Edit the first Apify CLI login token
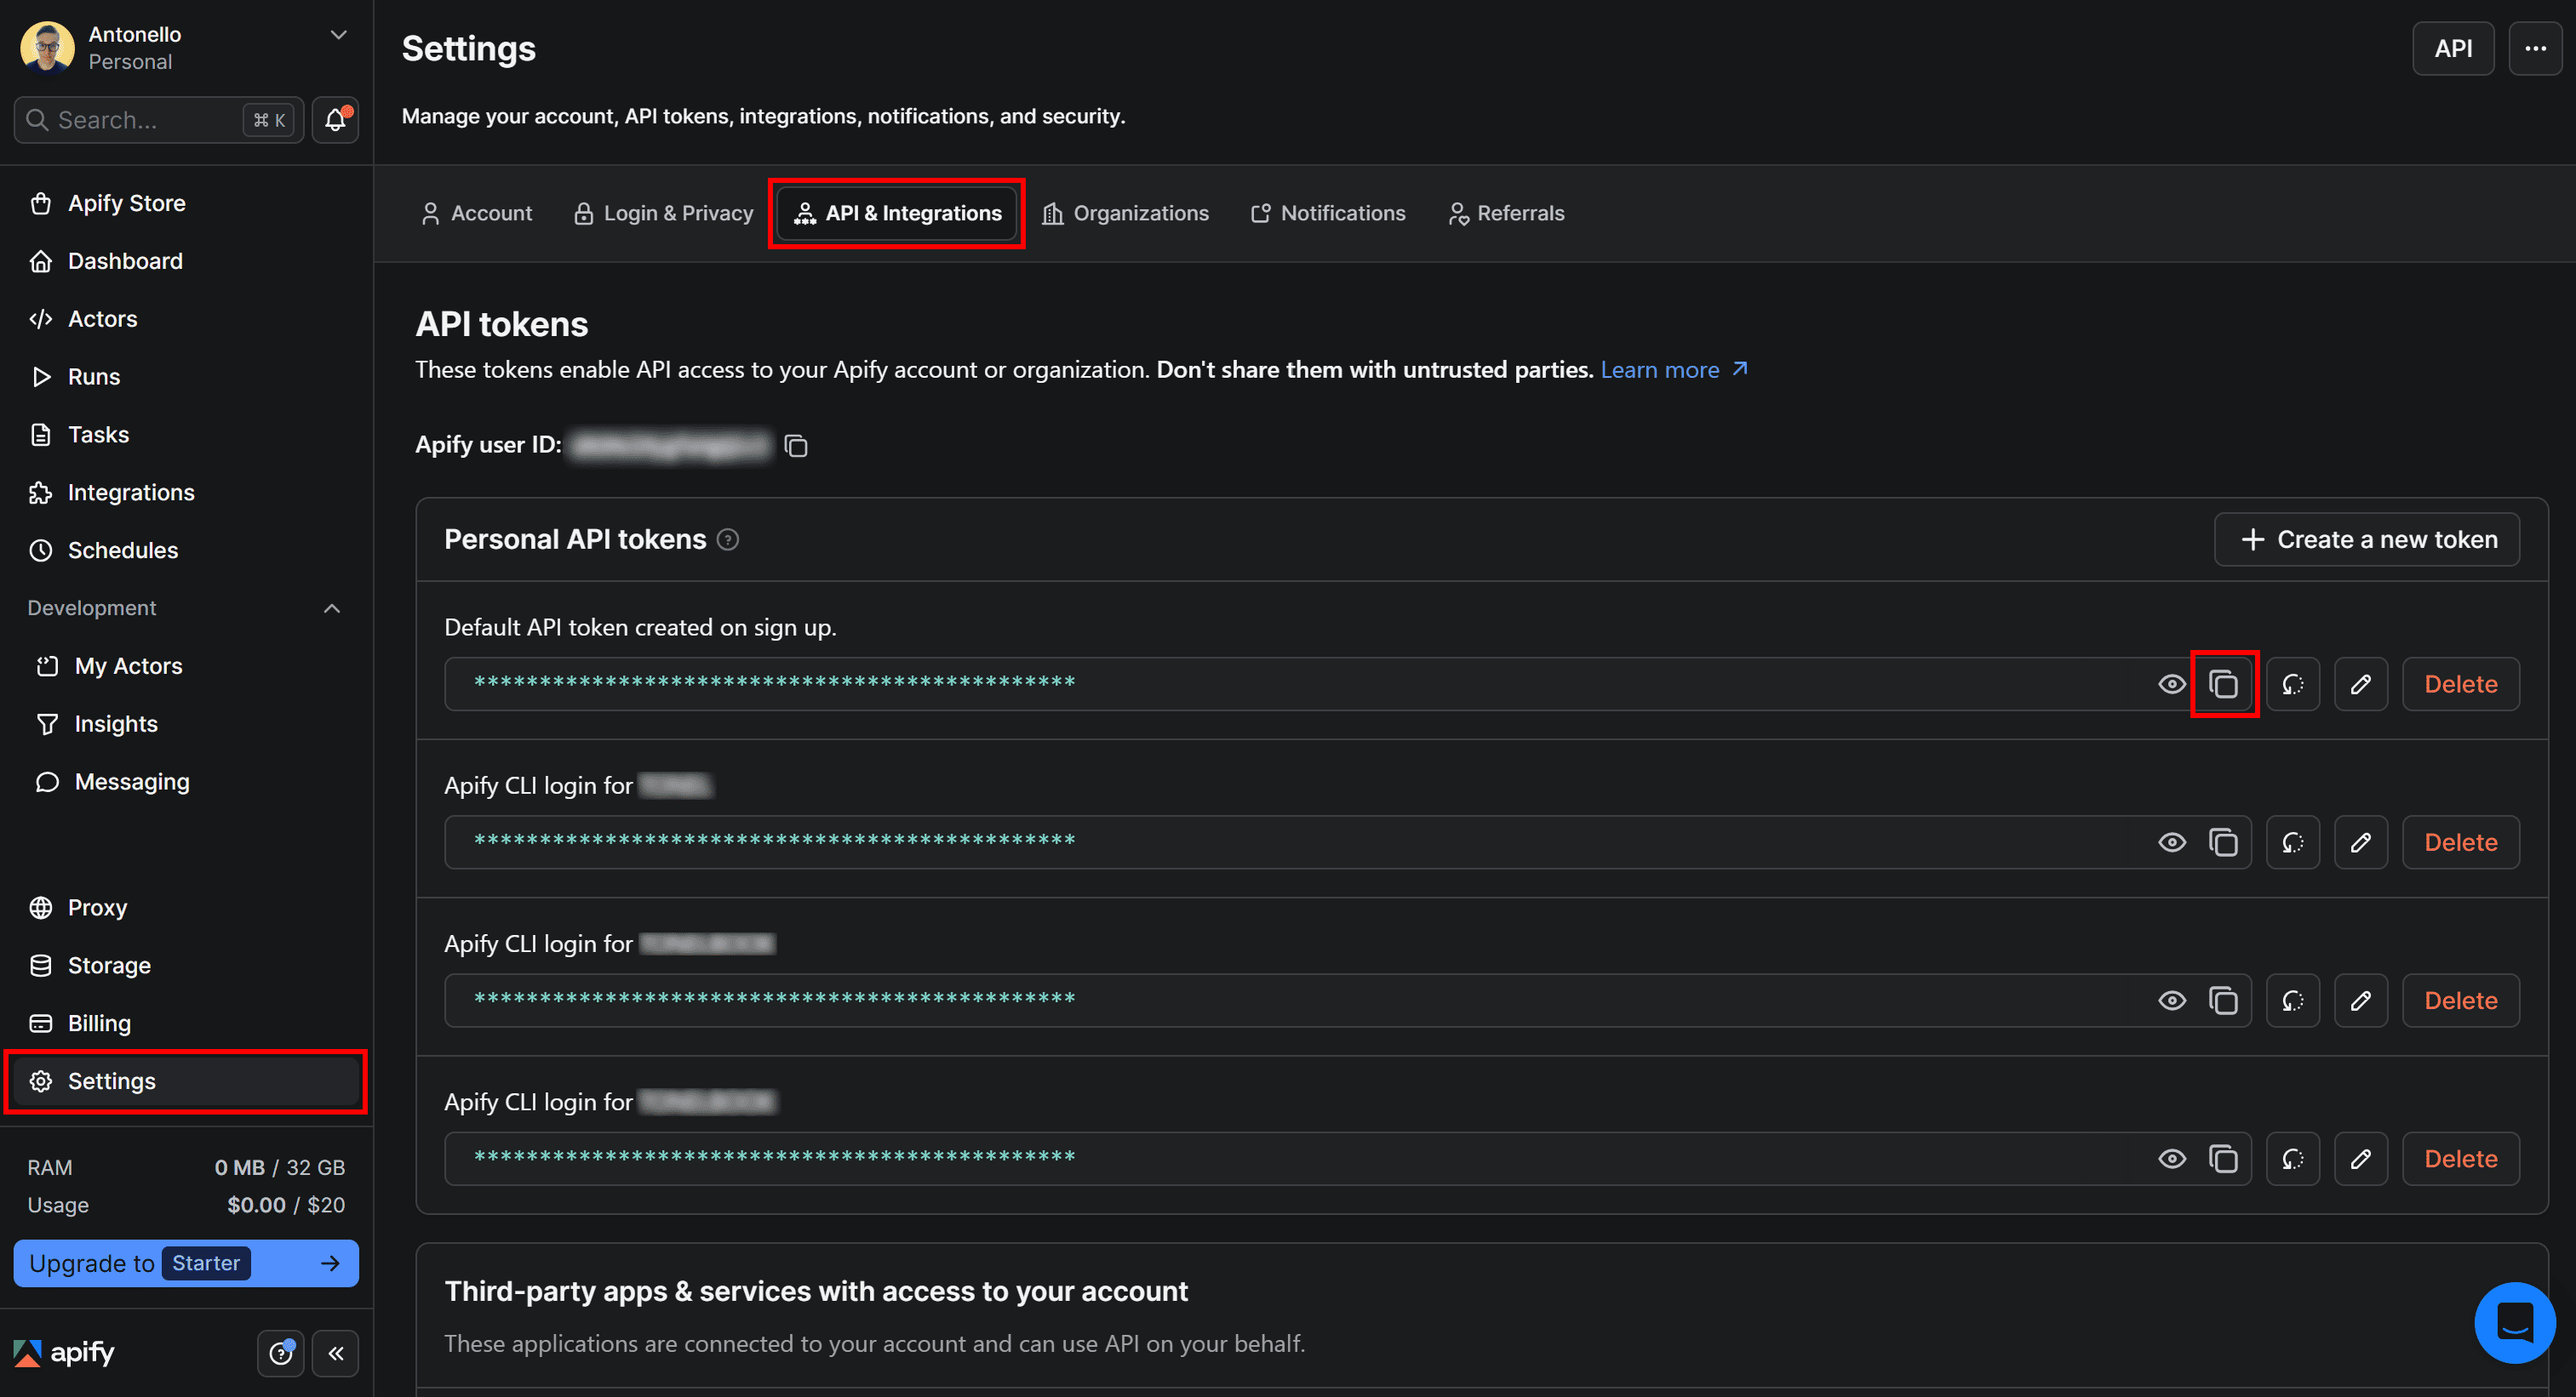Viewport: 2576px width, 1397px height. click(2361, 842)
